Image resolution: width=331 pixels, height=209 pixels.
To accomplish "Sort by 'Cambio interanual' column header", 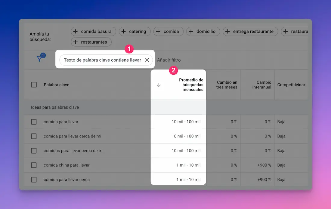I will pyautogui.click(x=262, y=85).
